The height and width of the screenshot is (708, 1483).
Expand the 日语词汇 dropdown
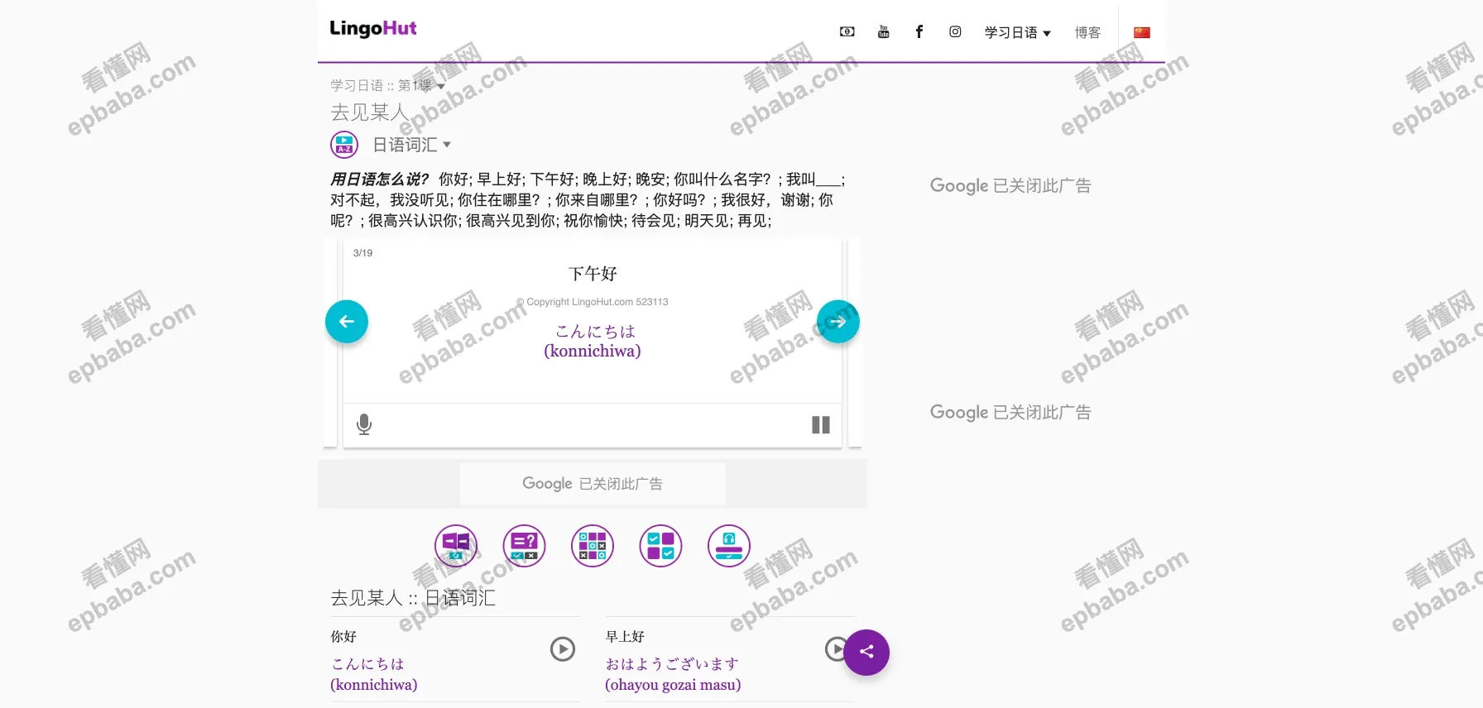[x=411, y=145]
